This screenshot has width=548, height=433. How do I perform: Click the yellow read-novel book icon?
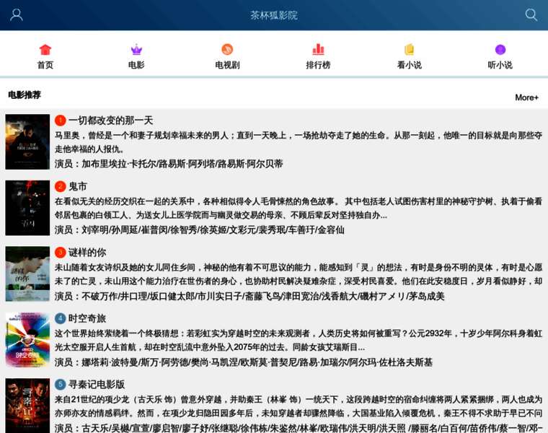410,50
